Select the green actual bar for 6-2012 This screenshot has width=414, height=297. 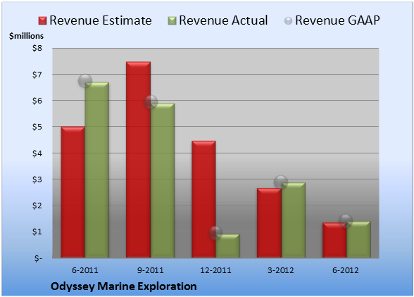point(358,239)
